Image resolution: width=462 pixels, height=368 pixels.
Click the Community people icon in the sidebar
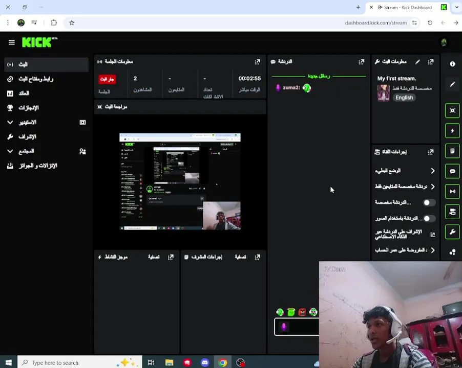(x=83, y=151)
